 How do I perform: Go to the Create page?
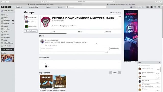point(48,7)
